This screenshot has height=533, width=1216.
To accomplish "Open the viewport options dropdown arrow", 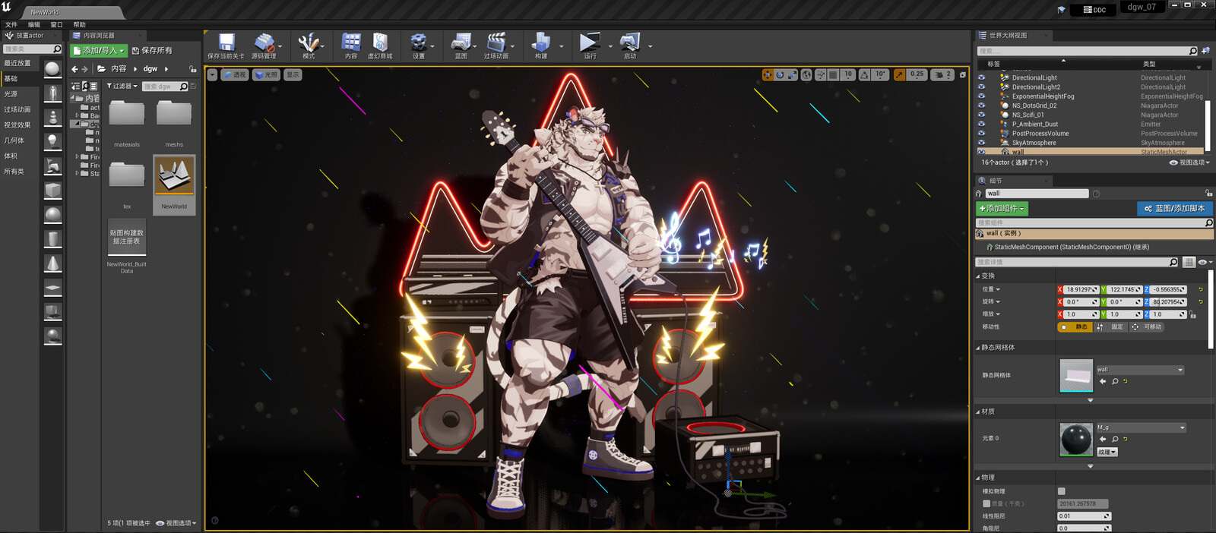I will point(212,74).
